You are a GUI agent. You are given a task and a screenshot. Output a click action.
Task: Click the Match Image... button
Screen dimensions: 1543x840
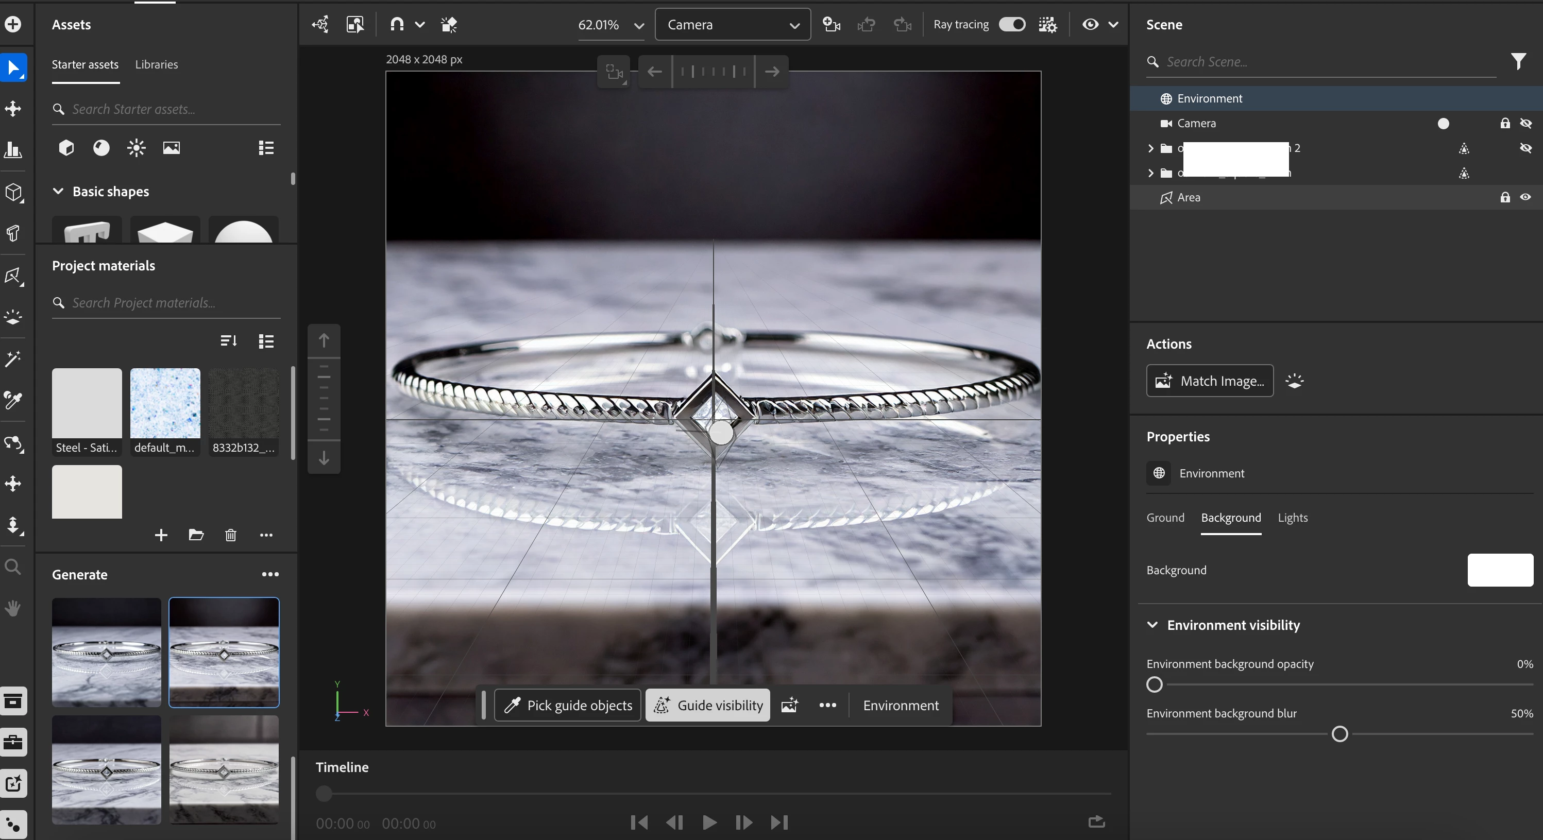(1209, 381)
